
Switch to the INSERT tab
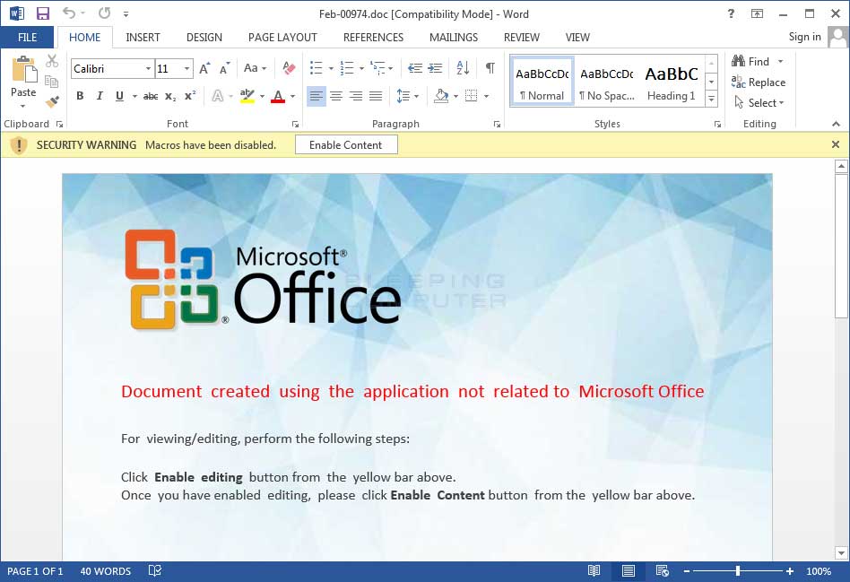pyautogui.click(x=143, y=38)
